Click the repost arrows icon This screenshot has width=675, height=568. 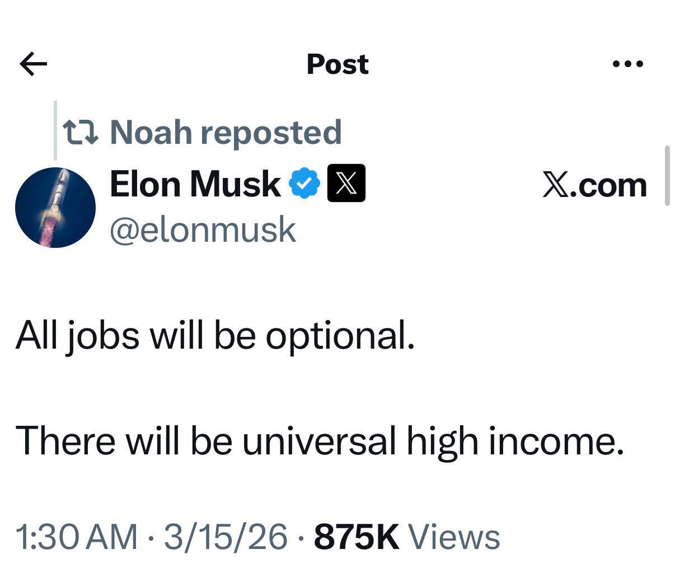[82, 132]
